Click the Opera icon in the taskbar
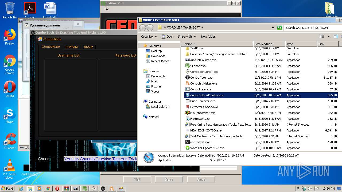Viewport: 342px width, 192px height. [57, 189]
